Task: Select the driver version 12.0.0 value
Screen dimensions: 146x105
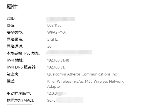Action: [57, 93]
